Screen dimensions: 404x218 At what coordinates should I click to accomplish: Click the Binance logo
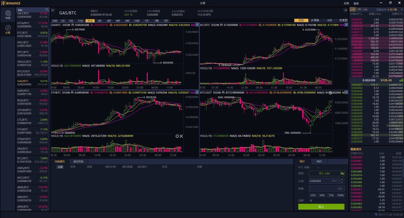click(x=11, y=3)
